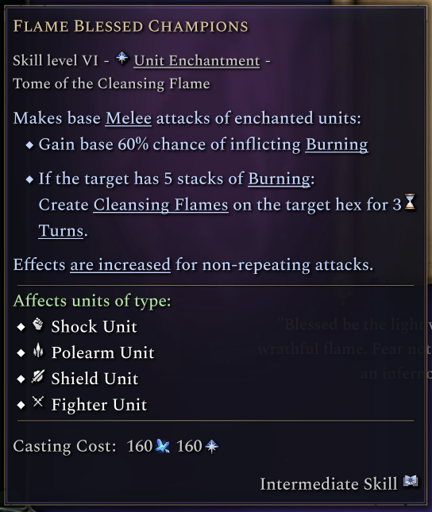432x512 pixels.
Task: Click the Flame Blessed Champions title
Action: pyautogui.click(x=131, y=26)
